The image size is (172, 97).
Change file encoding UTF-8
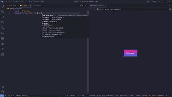click(79, 96)
